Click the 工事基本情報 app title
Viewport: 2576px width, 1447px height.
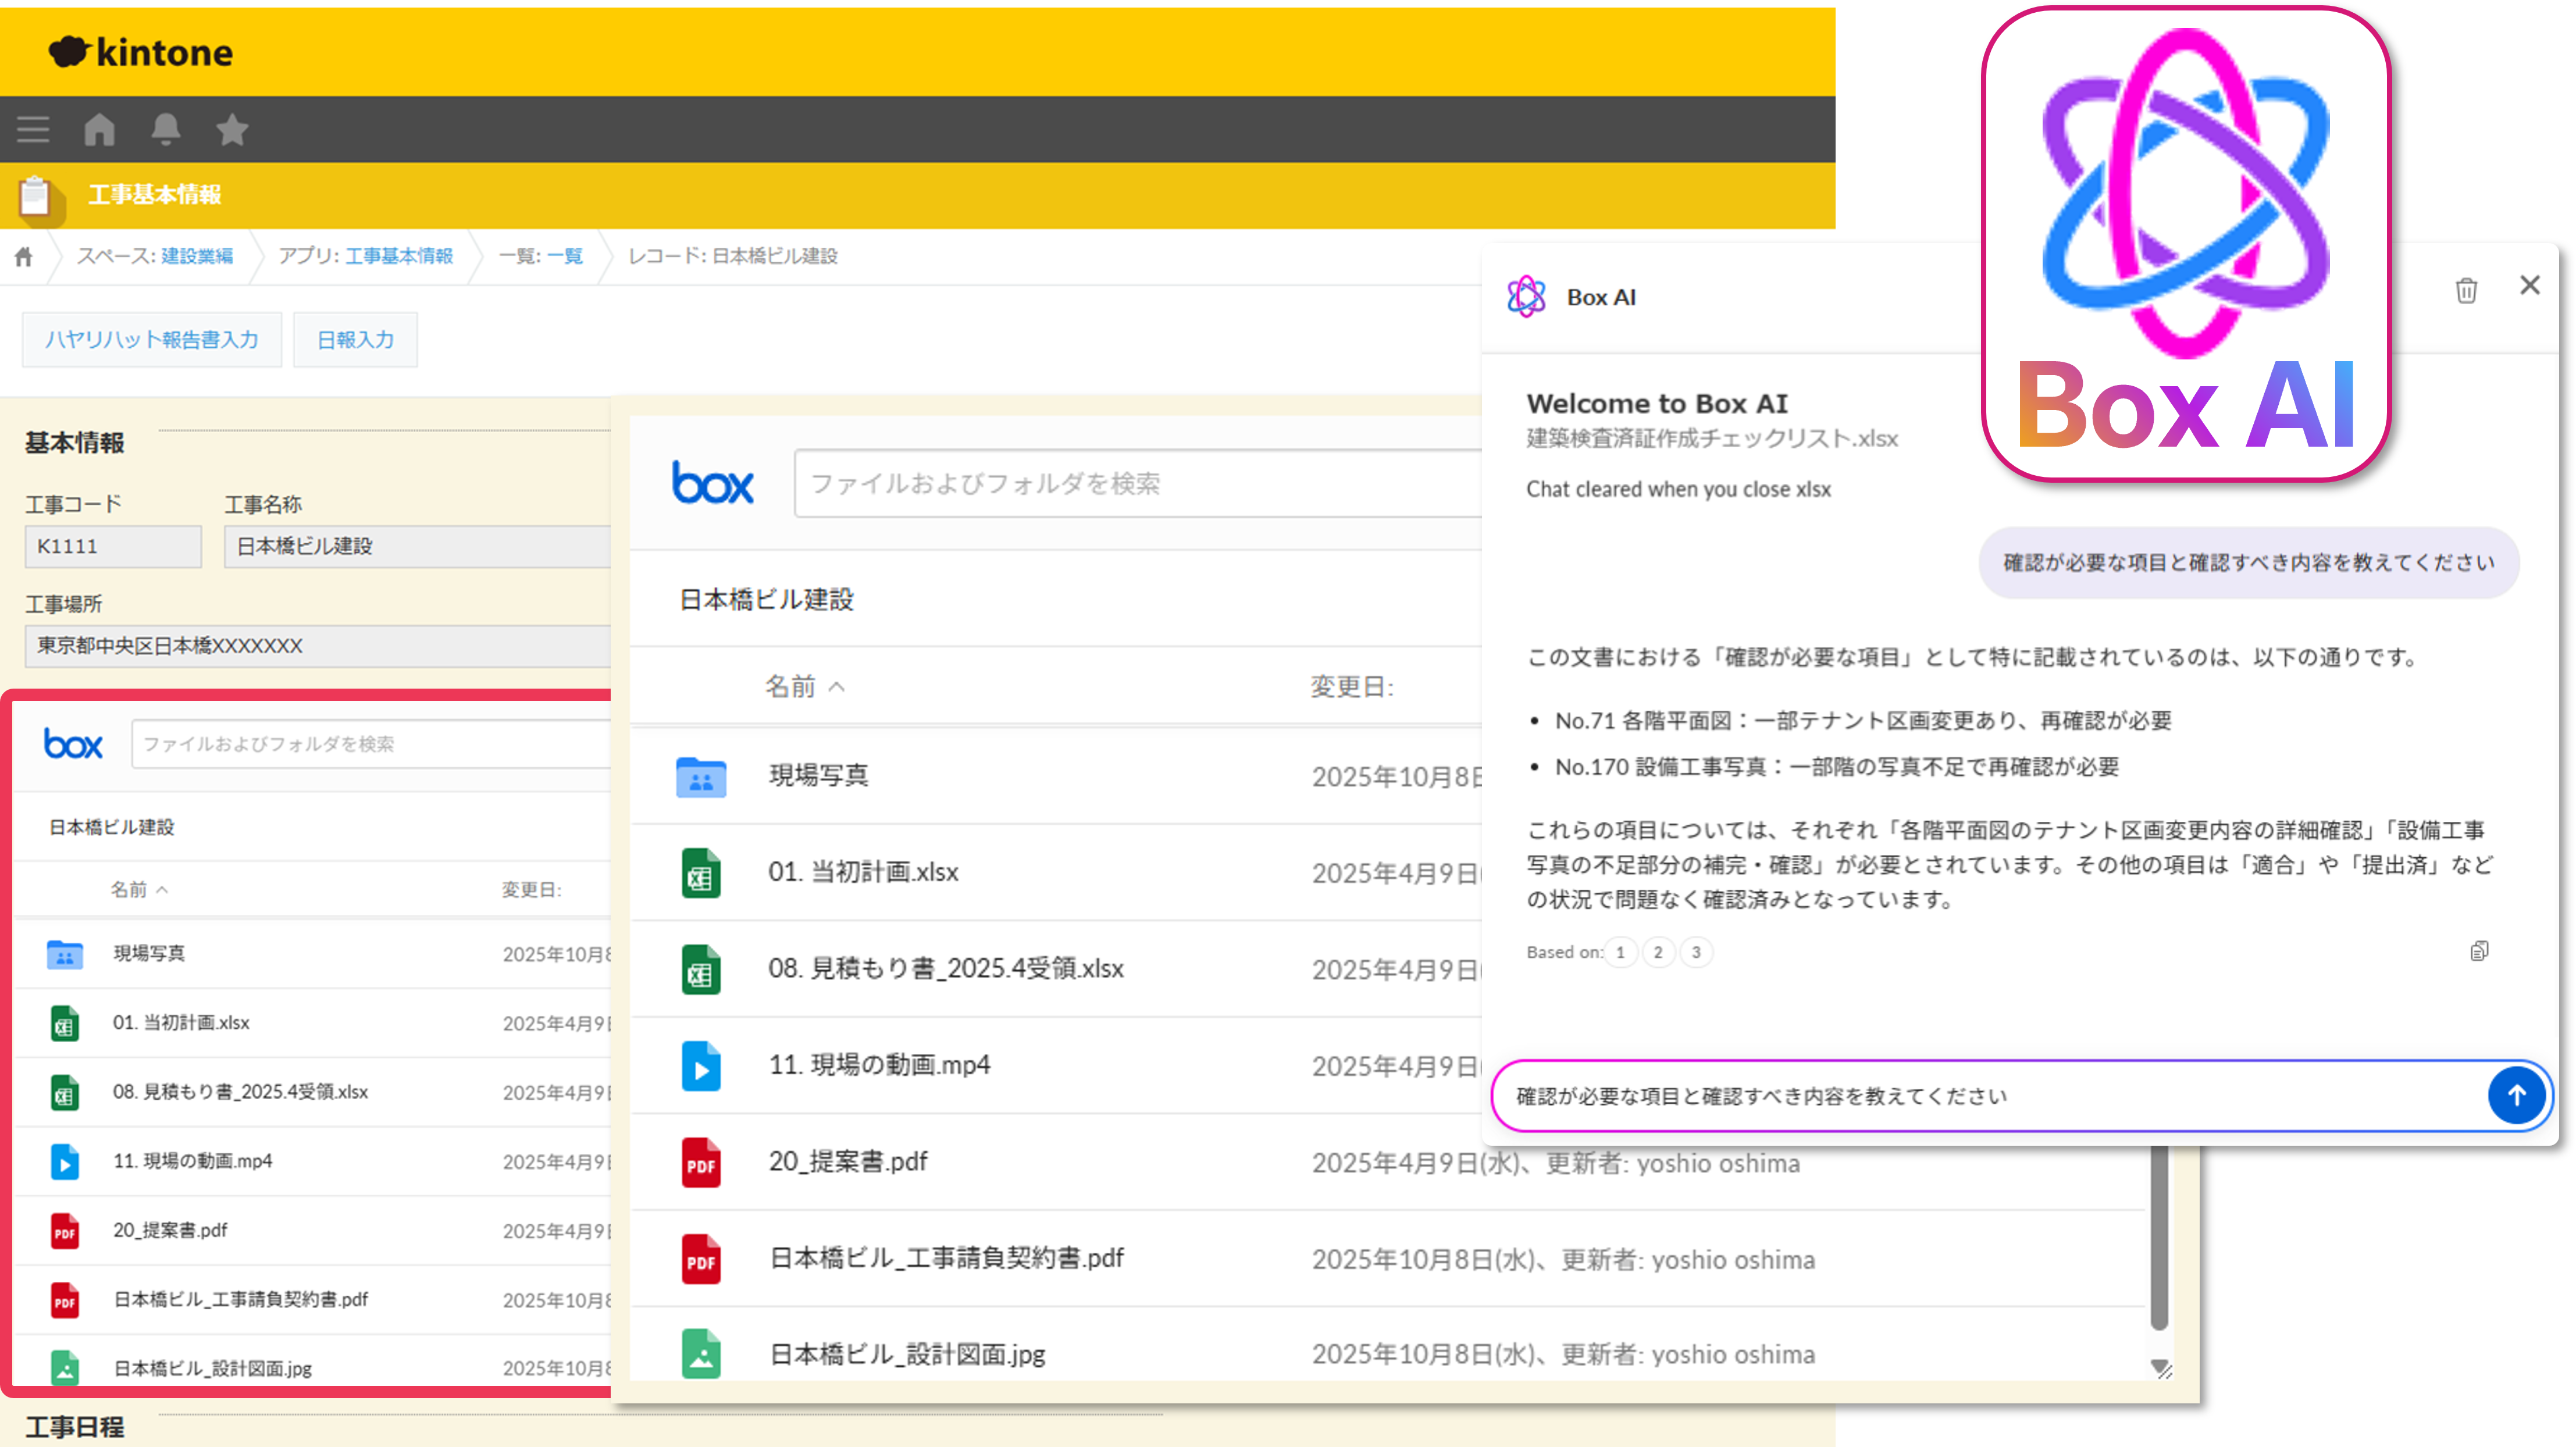click(x=154, y=195)
